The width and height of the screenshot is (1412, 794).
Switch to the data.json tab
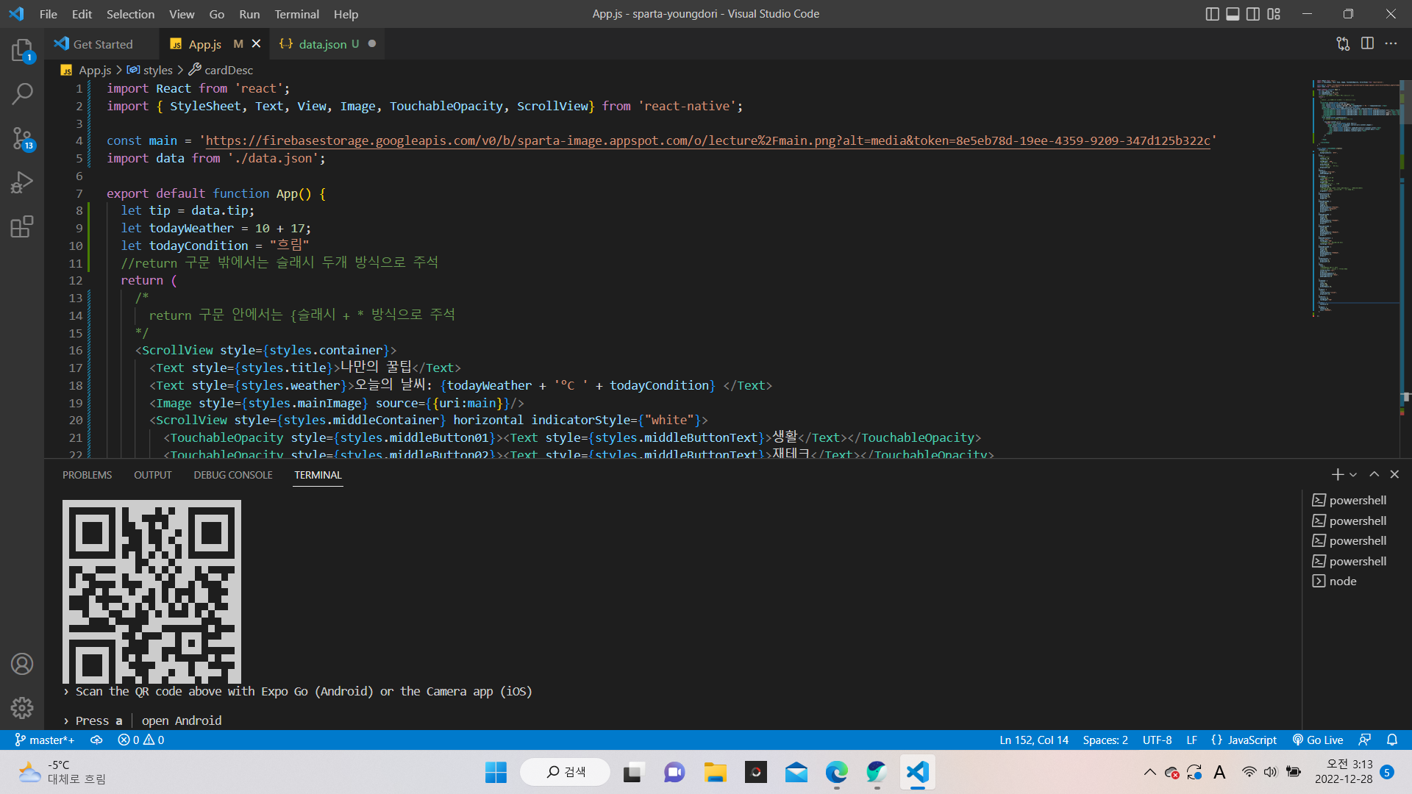(x=327, y=44)
